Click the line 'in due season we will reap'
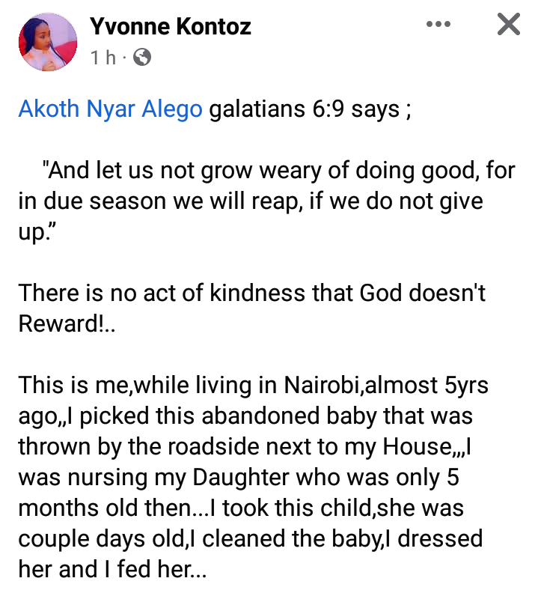The image size is (538, 602). tap(251, 201)
